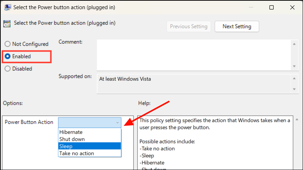Viewport: 303px width, 170px height.
Task: Select the Disabled radio button
Action: tap(7, 69)
